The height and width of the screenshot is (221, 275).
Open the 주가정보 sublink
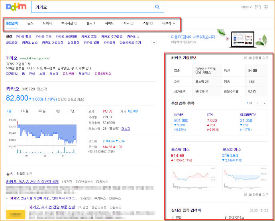tap(12, 74)
